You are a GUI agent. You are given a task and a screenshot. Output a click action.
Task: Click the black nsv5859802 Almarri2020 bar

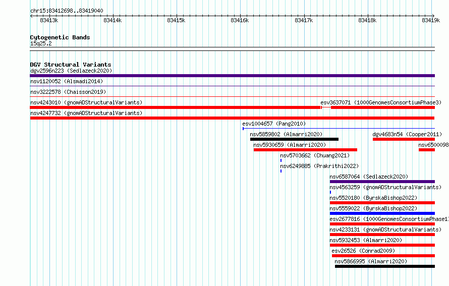pos(294,139)
